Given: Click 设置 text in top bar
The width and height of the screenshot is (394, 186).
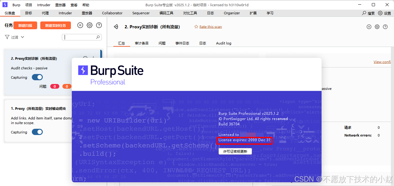Looking at the screenshot, I should [x=387, y=13].
